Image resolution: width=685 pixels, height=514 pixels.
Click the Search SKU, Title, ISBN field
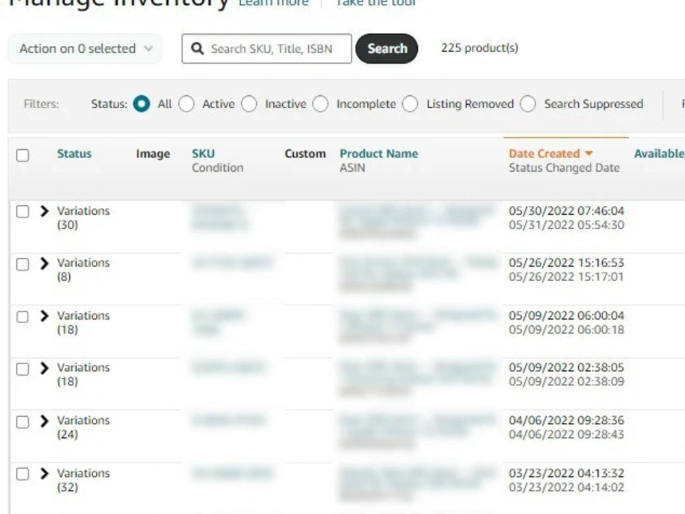click(x=266, y=49)
